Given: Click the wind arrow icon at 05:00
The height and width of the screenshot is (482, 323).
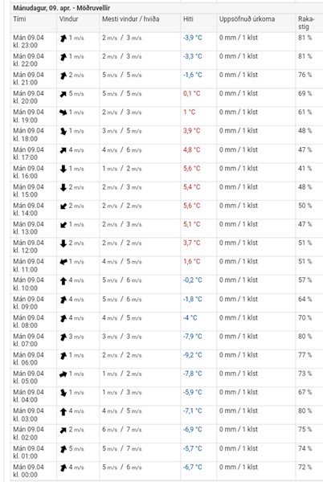Looking at the screenshot, I should pos(63,374).
